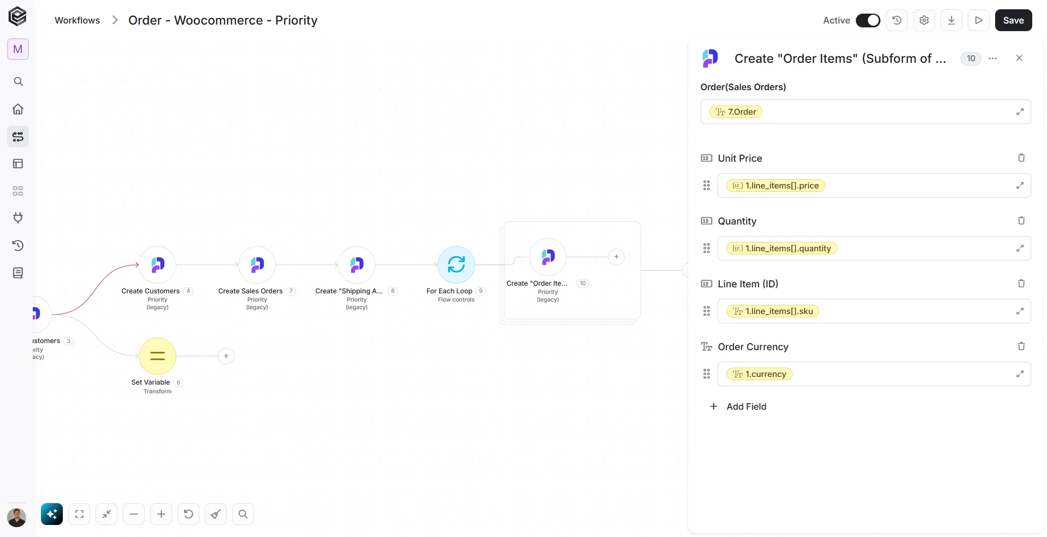The height and width of the screenshot is (537, 1047).
Task: Open user profile photo at bottom left
Action: point(17,517)
